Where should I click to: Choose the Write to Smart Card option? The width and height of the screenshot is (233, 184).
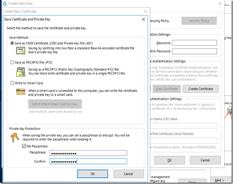13,83
